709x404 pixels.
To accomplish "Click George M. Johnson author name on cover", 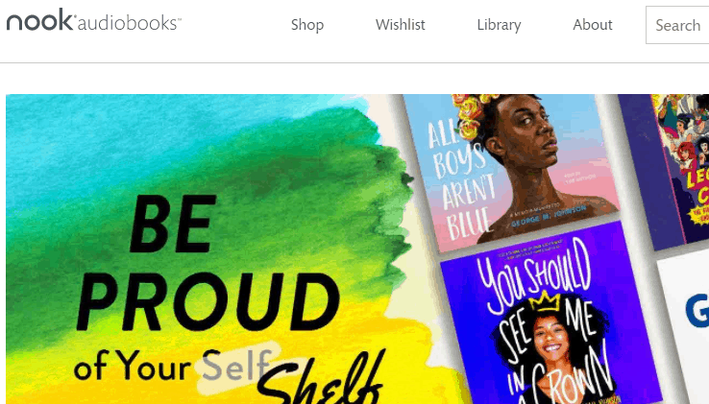I will [548, 216].
